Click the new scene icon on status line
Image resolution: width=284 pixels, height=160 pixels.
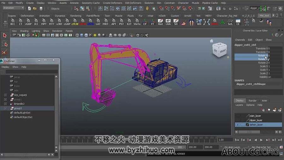29,9
